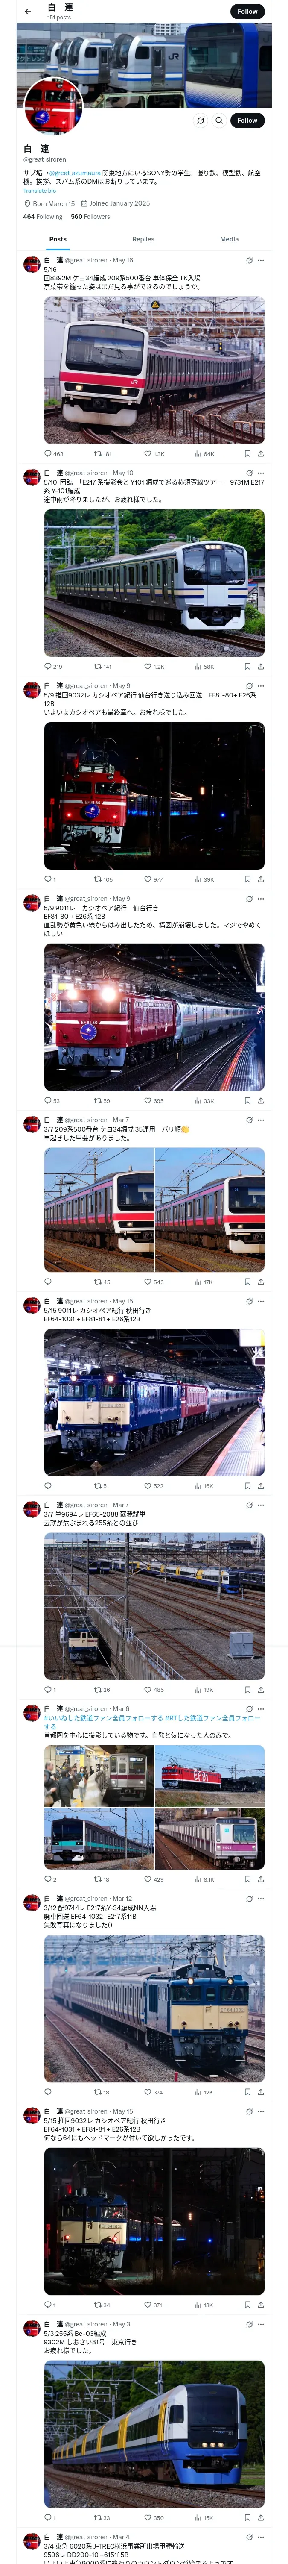This screenshot has height=2564, width=288.
Task: Open the @great_azumaura mention link in bio
Action: click(76, 173)
